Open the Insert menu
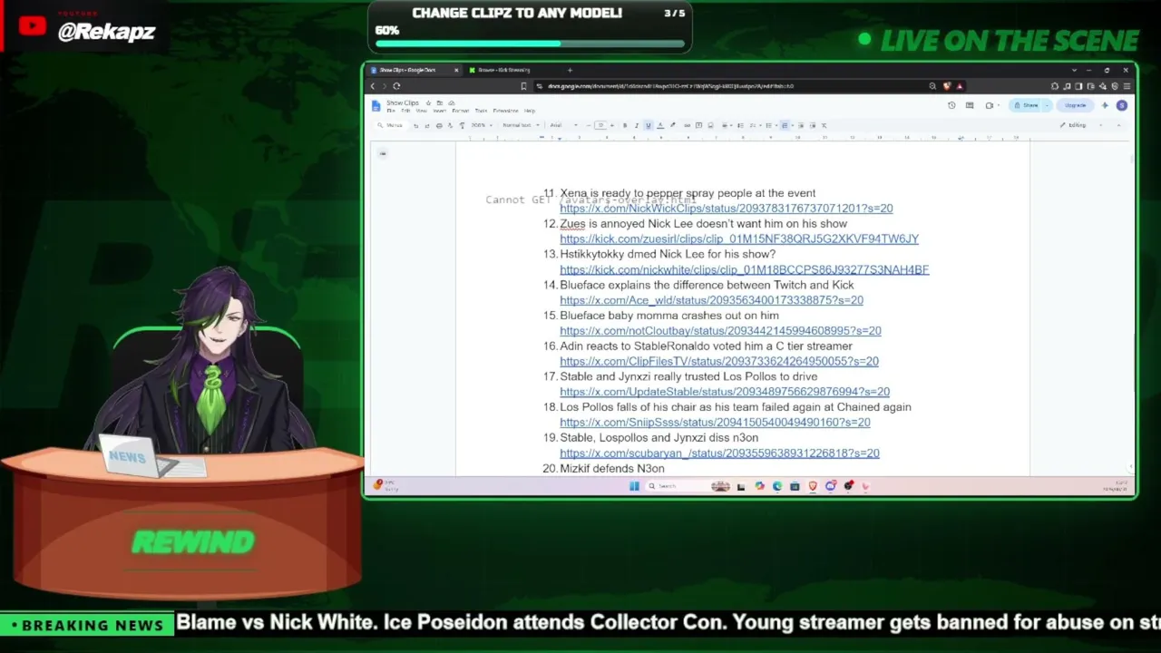Screen dimensions: 1161x653 [442, 111]
